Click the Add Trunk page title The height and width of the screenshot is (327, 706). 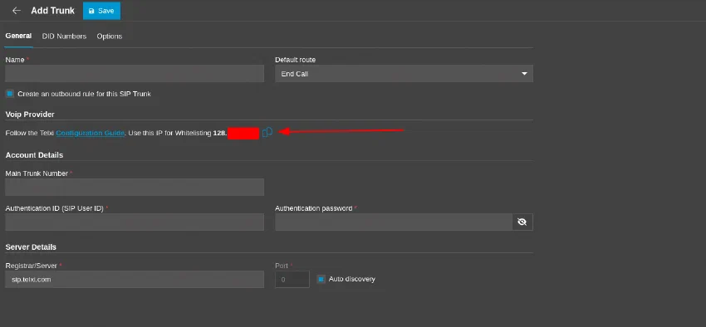tap(52, 11)
